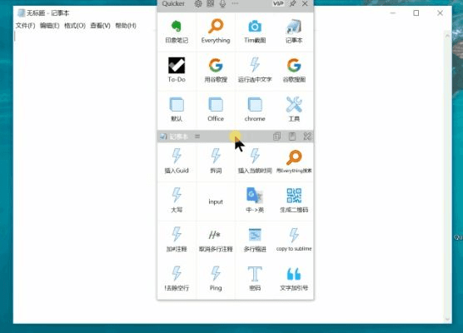Run the 密码 T icon action
The image size is (463, 333).
(x=255, y=279)
